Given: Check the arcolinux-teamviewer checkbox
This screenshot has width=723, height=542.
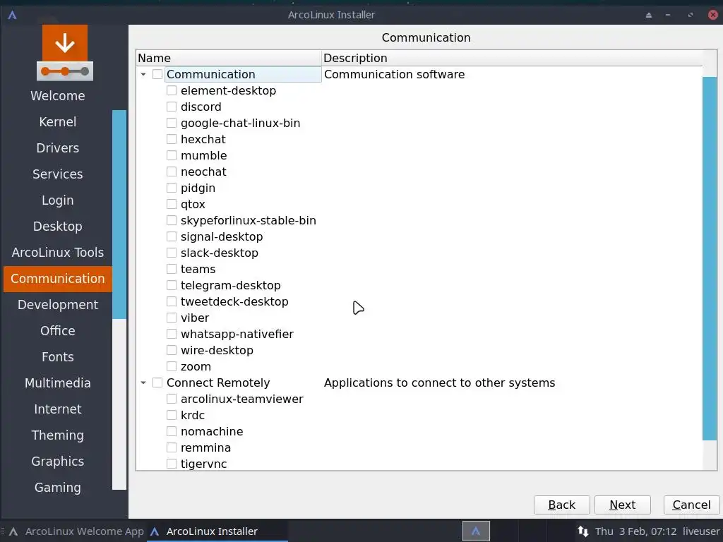Looking at the screenshot, I should pos(172,399).
